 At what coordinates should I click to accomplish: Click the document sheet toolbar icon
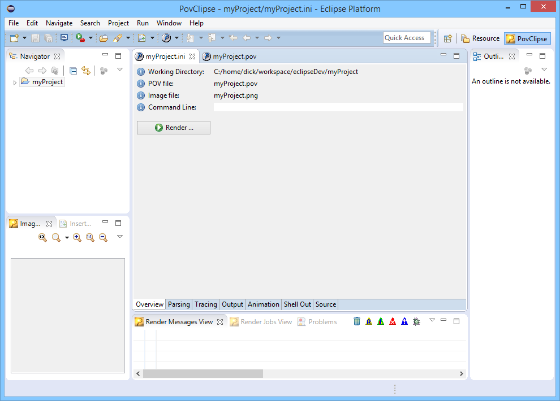[x=142, y=38]
